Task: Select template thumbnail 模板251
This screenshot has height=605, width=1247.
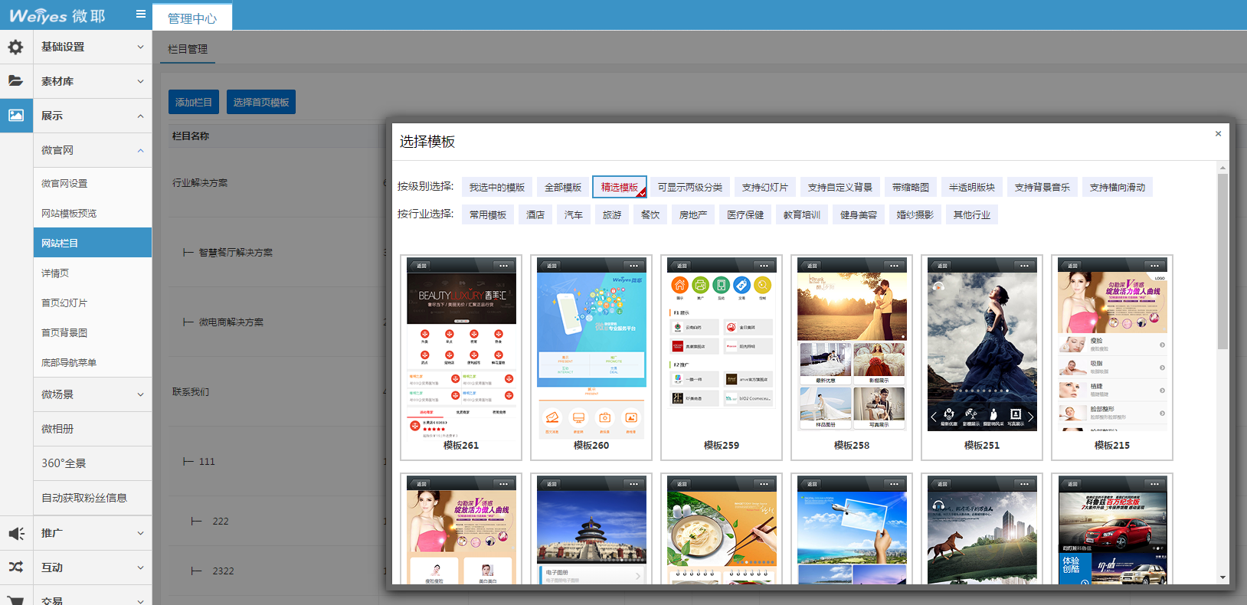Action: point(982,358)
